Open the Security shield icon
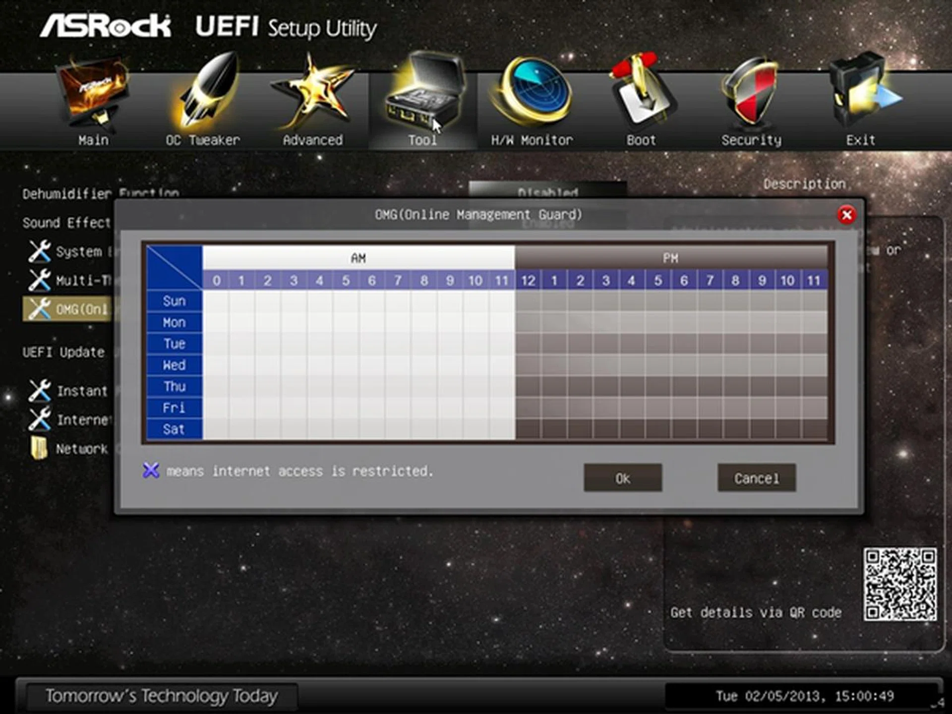The image size is (952, 714). 751,94
